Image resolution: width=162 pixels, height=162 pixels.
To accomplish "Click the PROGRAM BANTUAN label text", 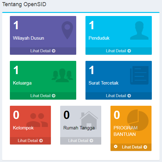I will coord(126,131).
